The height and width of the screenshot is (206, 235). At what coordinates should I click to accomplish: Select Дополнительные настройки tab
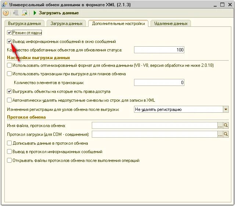[118, 24]
